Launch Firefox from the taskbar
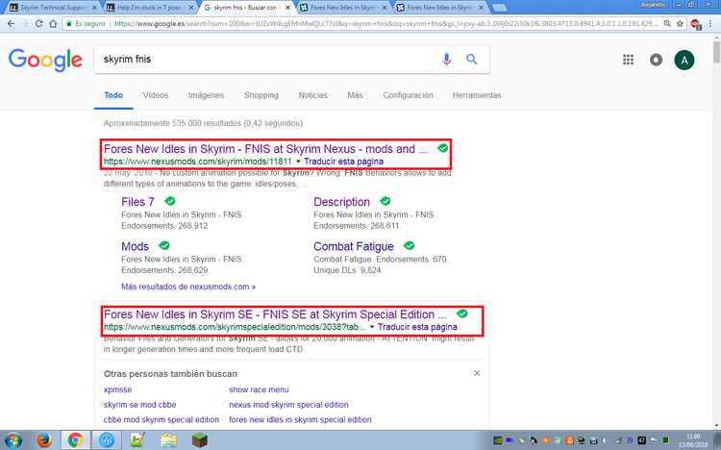721x450 pixels. (44, 440)
